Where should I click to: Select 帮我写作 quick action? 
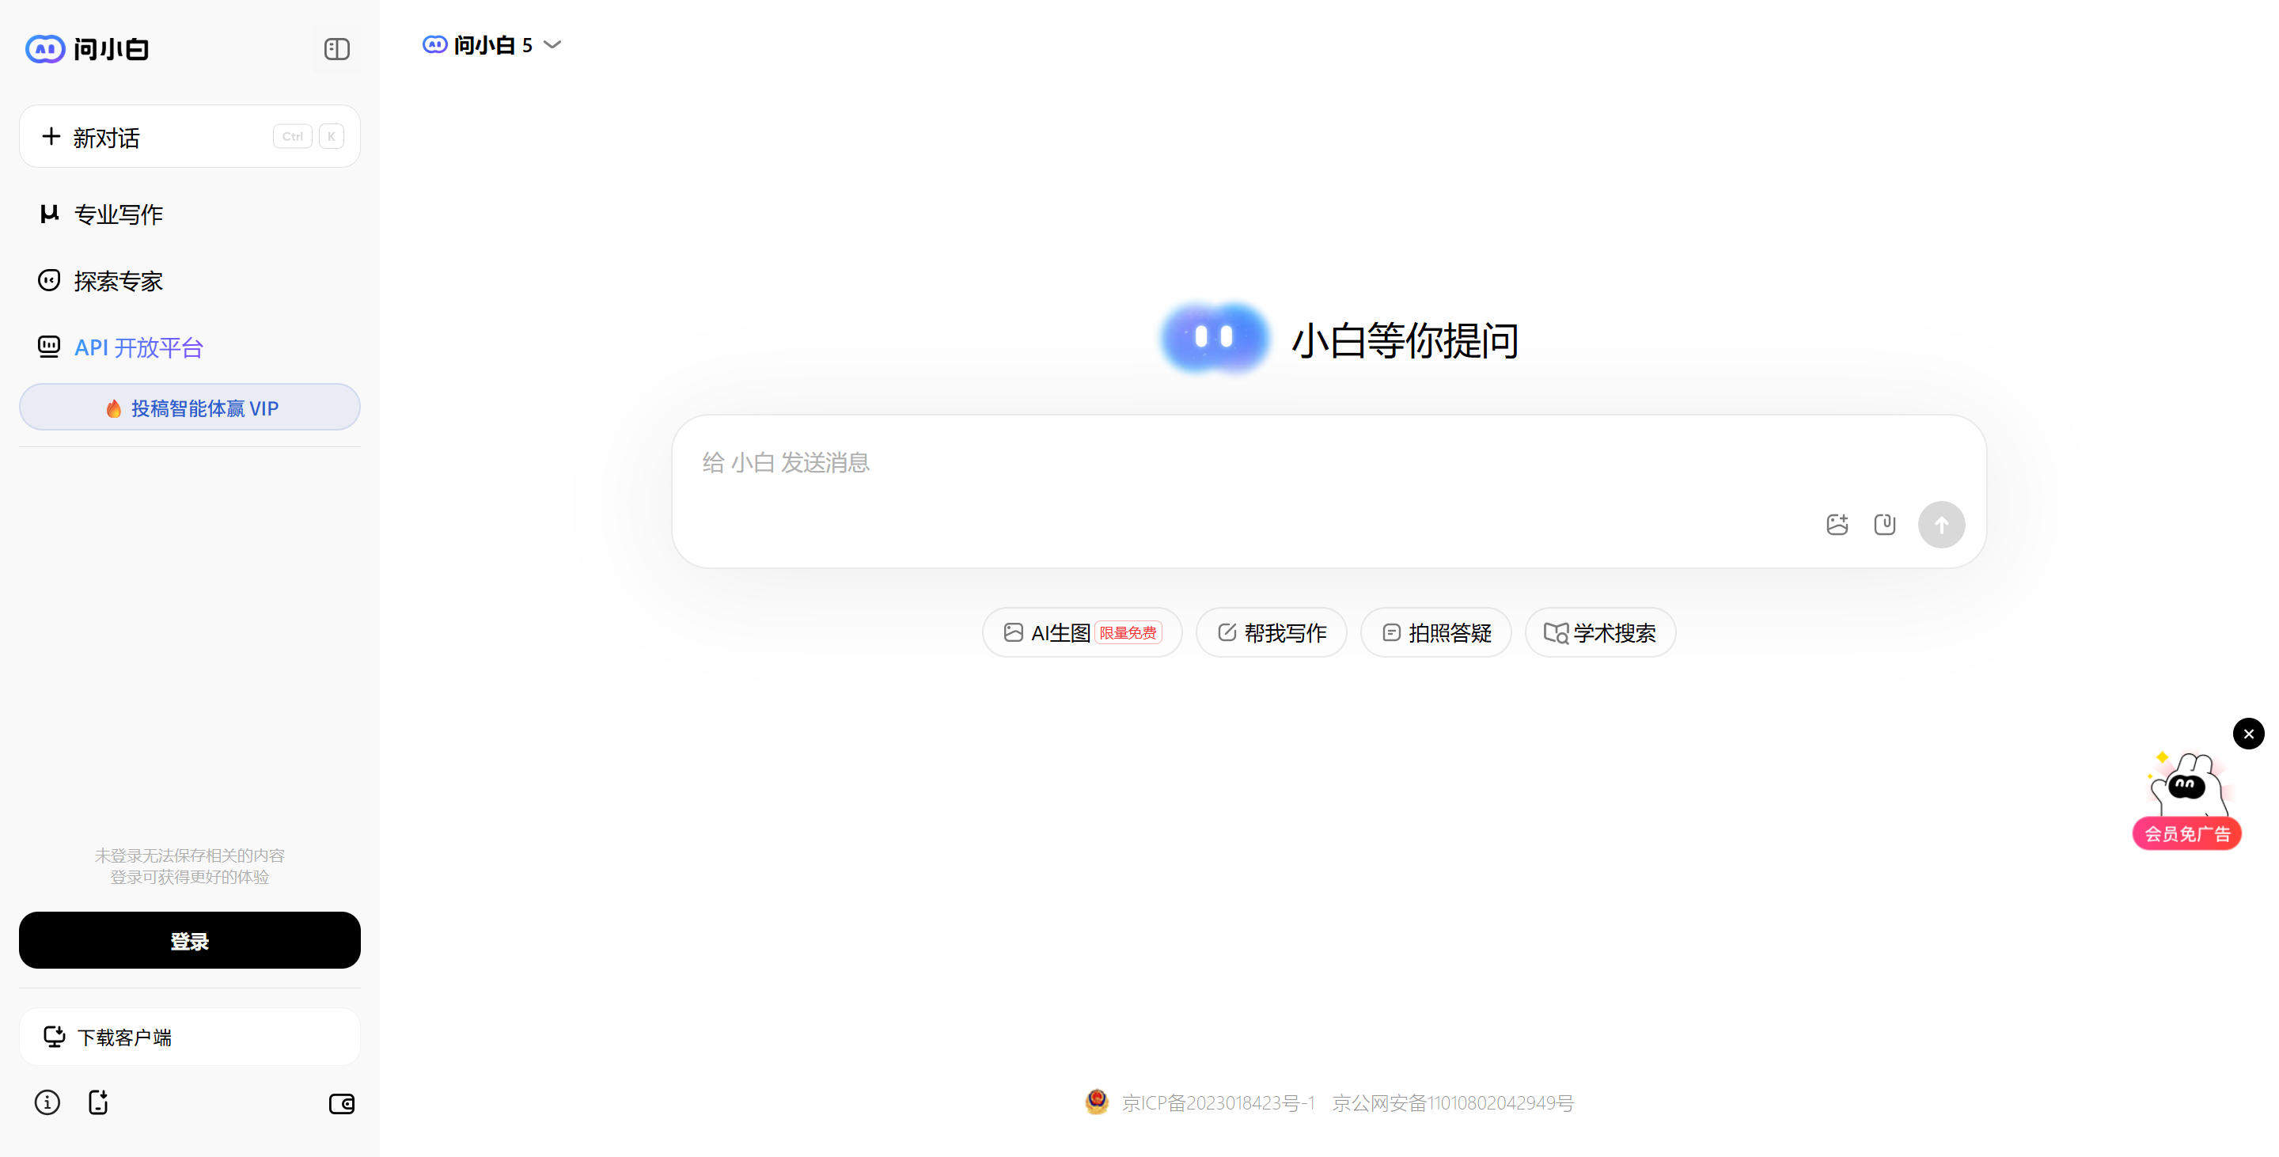point(1272,633)
